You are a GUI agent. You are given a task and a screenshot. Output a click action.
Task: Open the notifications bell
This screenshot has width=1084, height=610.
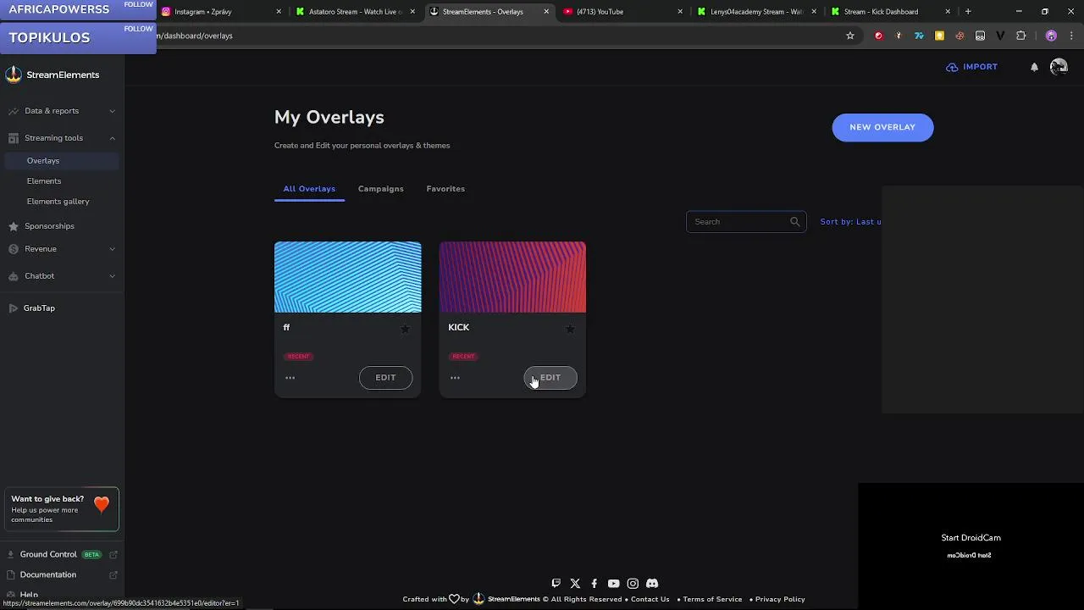point(1034,67)
